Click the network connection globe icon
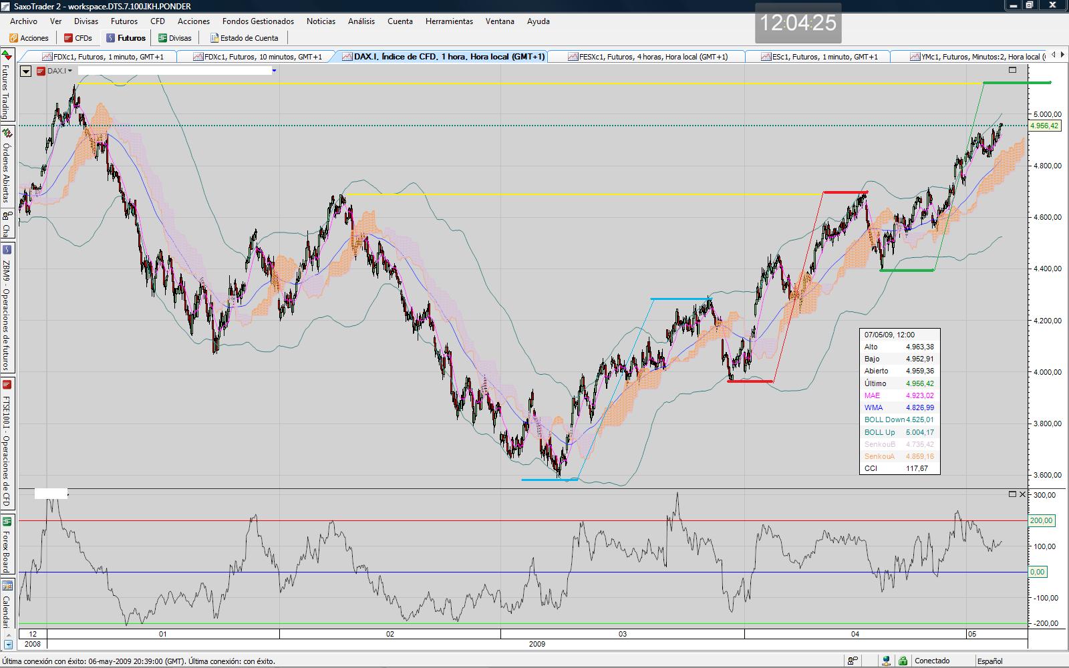This screenshot has height=668, width=1069. coord(886,661)
